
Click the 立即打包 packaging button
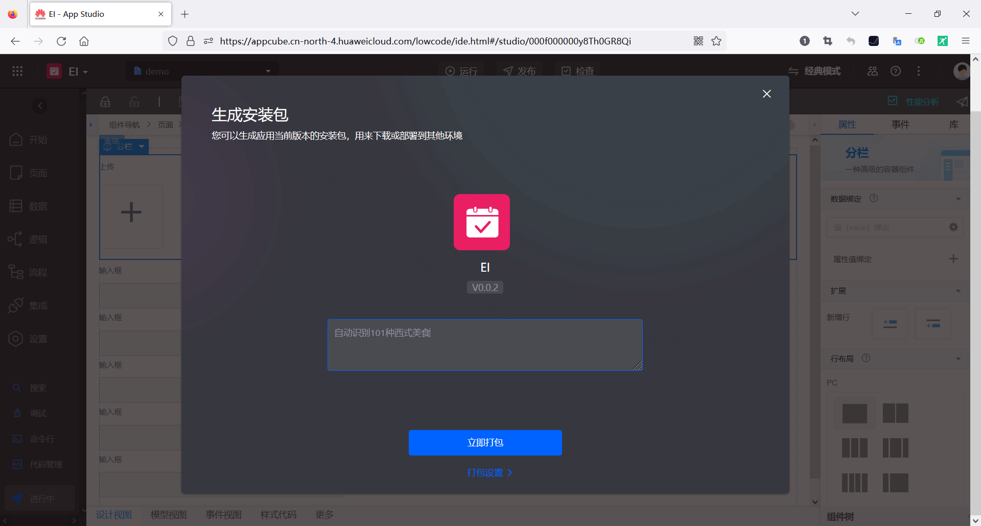(484, 442)
